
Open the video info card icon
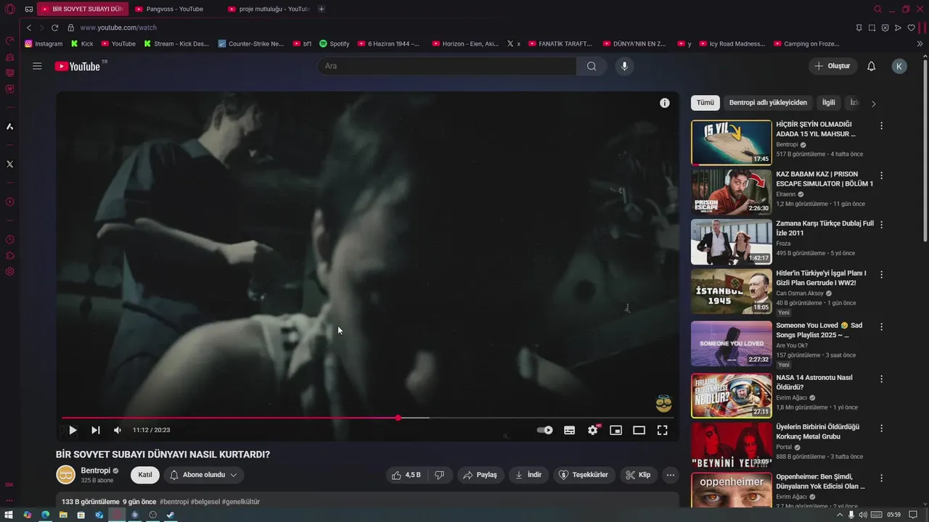664,103
